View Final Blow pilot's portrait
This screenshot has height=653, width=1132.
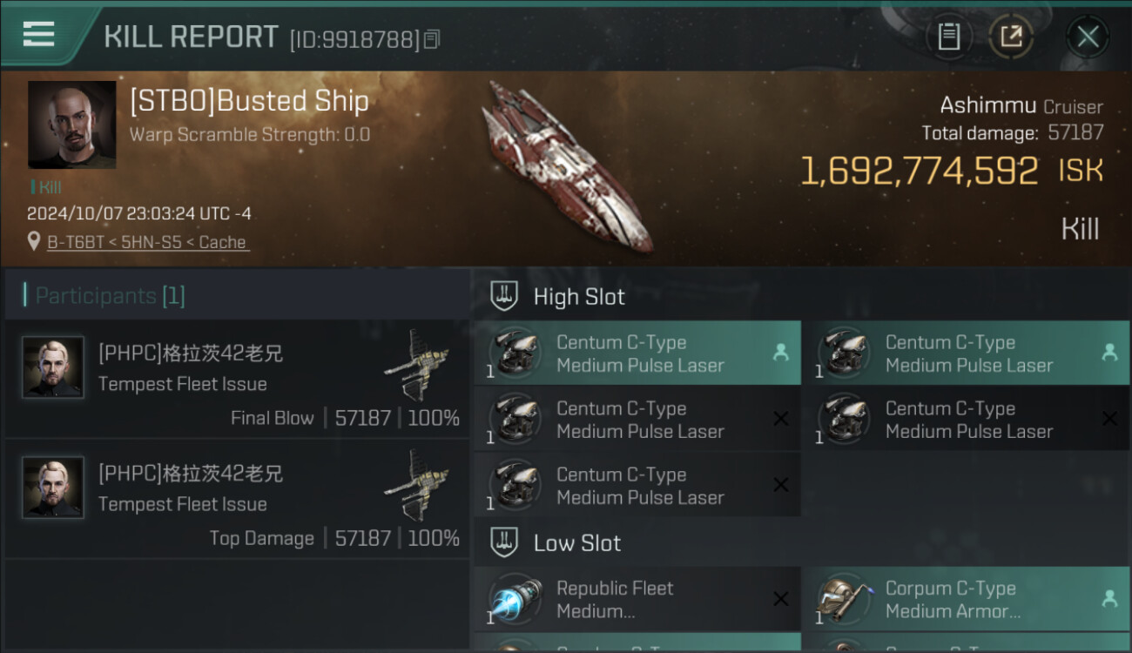pyautogui.click(x=53, y=367)
